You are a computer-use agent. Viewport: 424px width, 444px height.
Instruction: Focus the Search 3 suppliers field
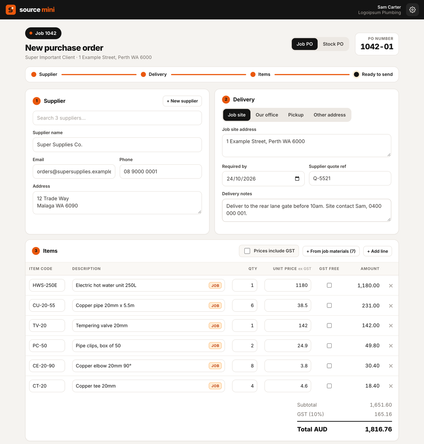click(x=117, y=118)
